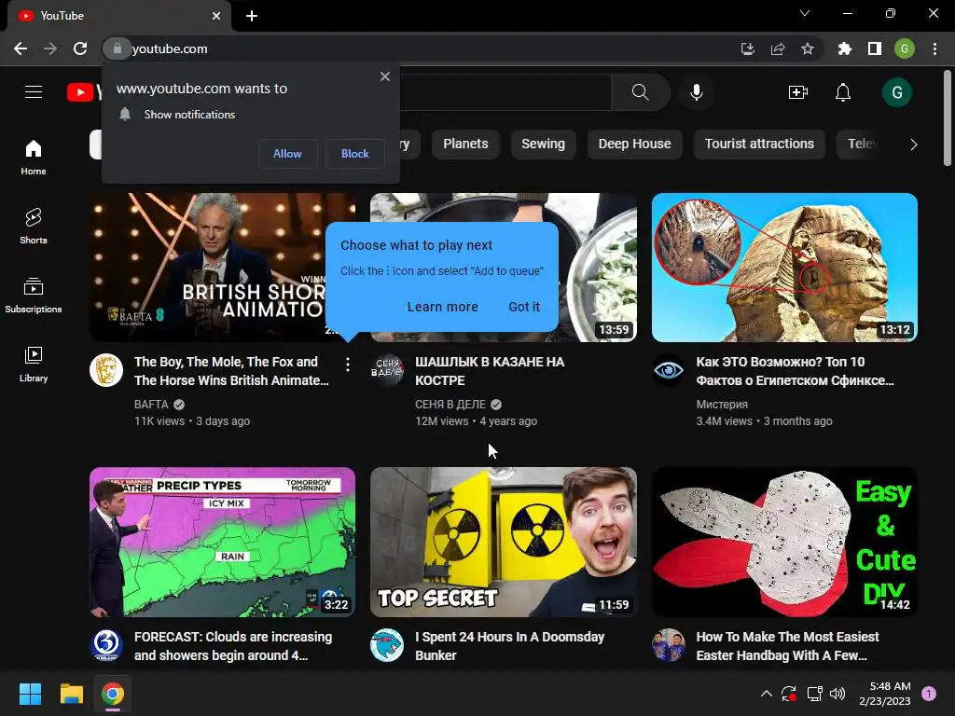Open volume control in system tray
Viewport: 955px width, 716px height.
point(837,694)
